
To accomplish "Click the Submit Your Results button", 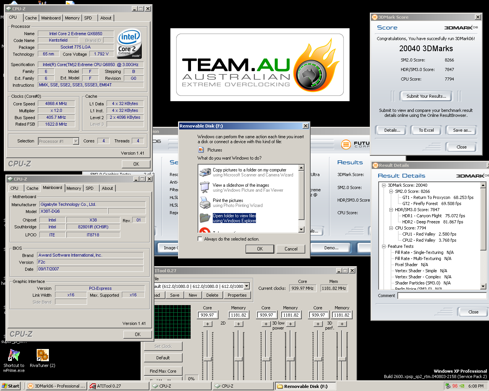I will click(x=426, y=96).
